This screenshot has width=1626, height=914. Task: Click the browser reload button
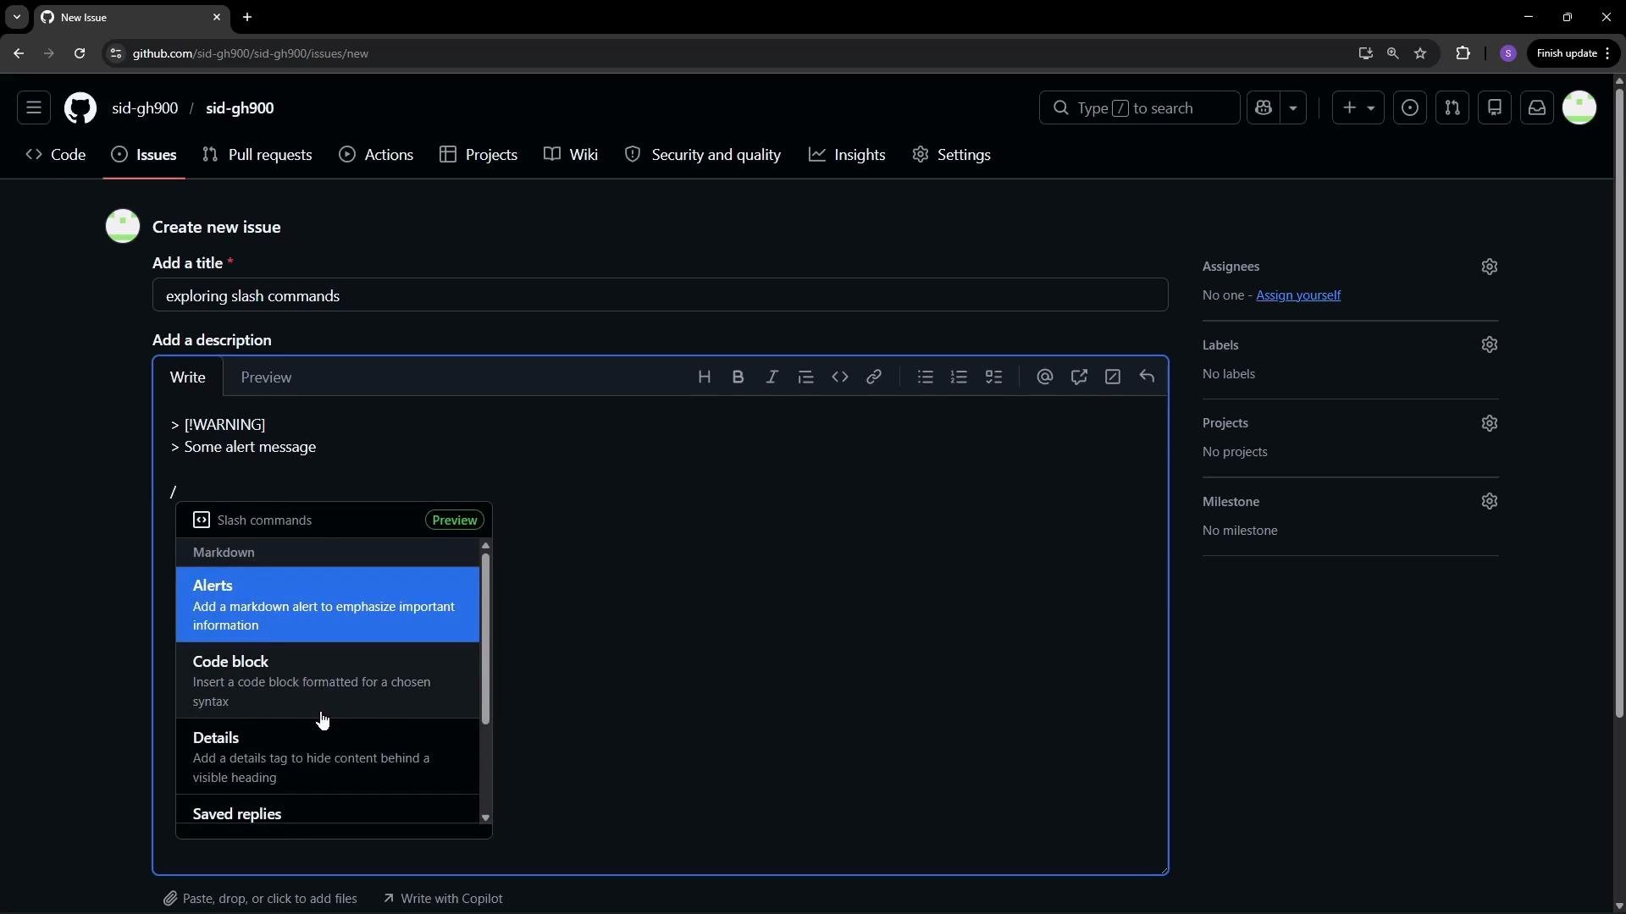(80, 53)
